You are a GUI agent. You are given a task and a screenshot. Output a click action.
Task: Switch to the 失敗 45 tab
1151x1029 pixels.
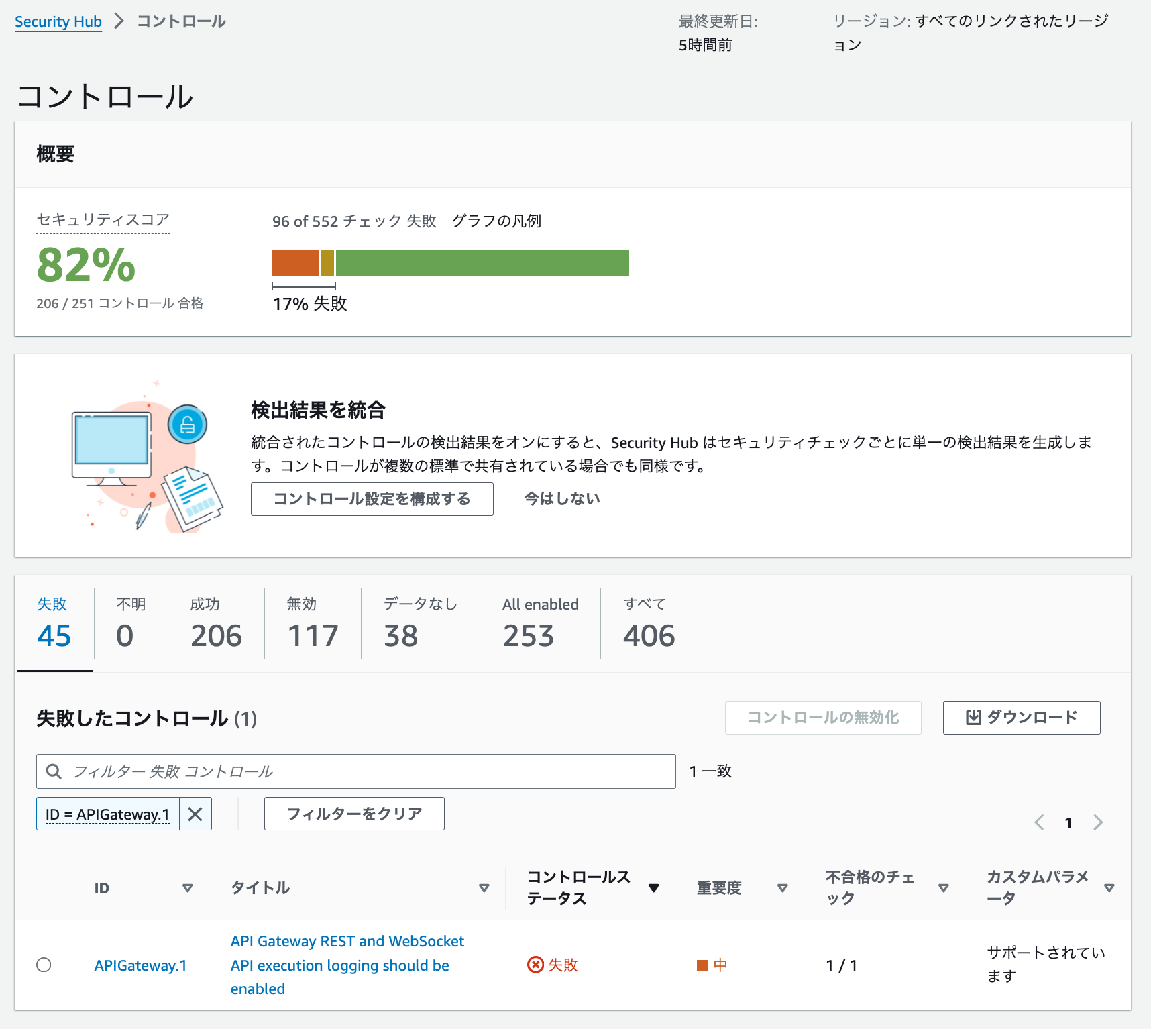(54, 624)
